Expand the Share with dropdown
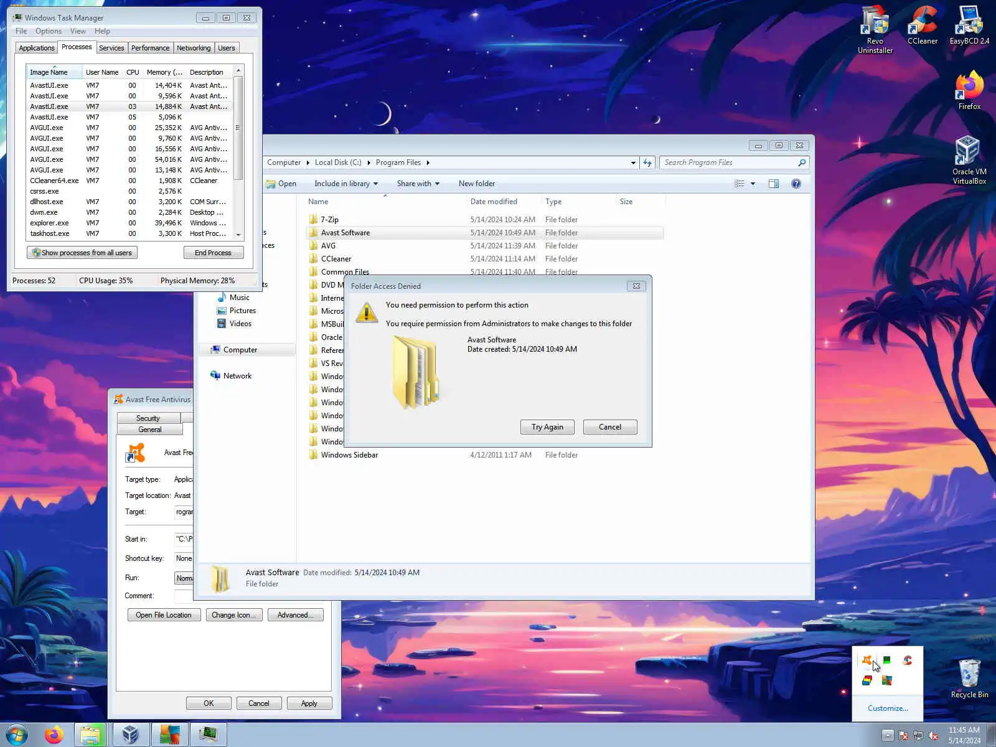The width and height of the screenshot is (996, 747). [418, 184]
